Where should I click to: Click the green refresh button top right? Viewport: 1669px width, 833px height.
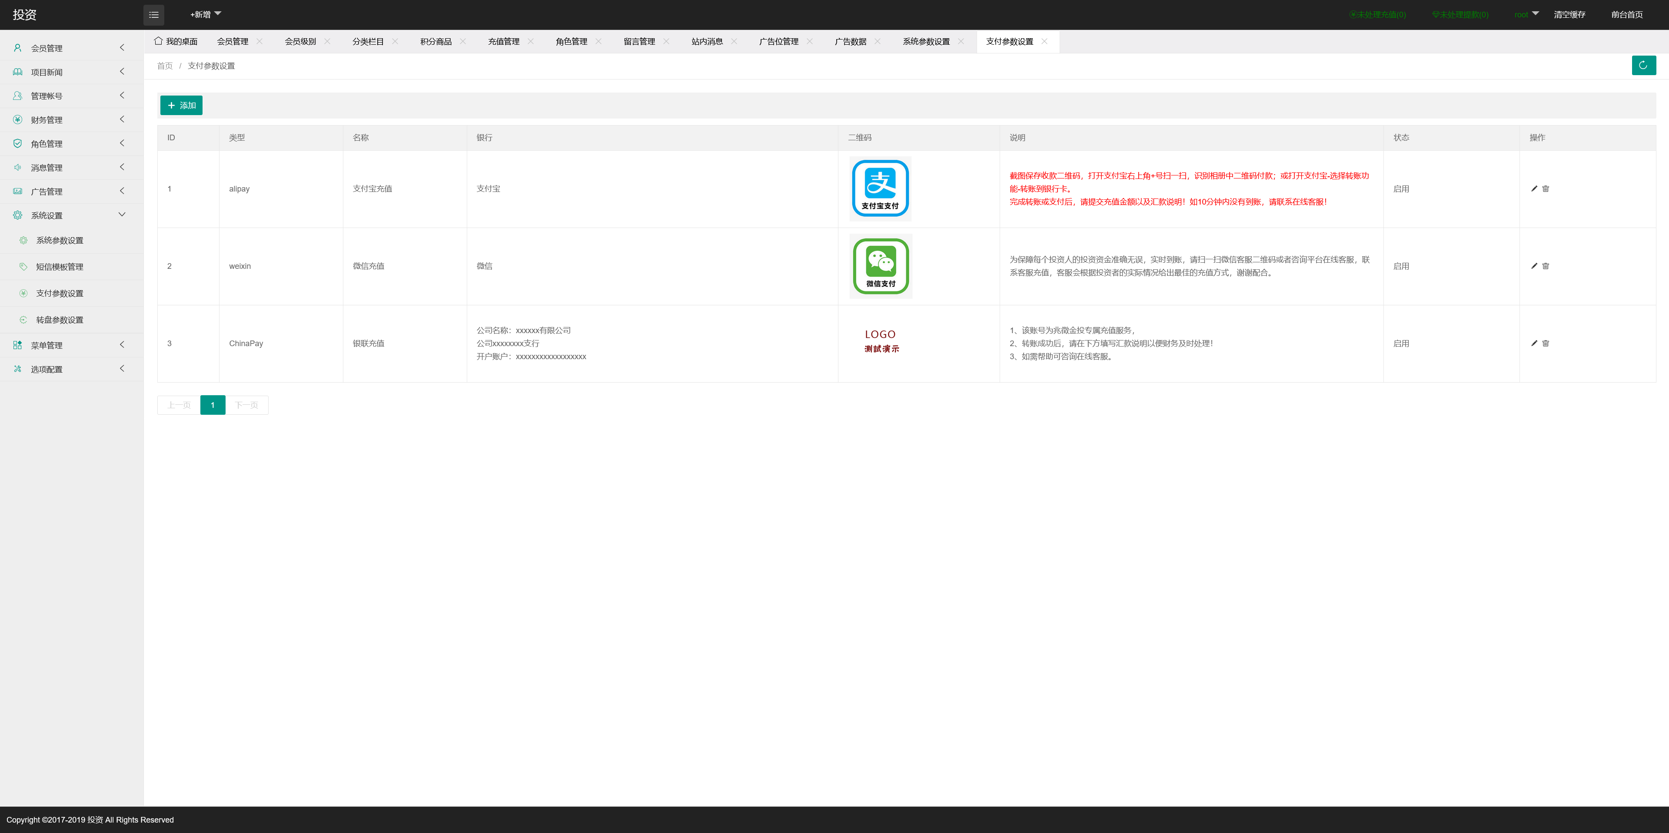(x=1643, y=66)
